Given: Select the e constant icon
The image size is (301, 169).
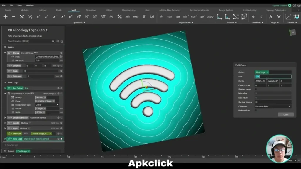Looking at the screenshot, I should point(253,17).
